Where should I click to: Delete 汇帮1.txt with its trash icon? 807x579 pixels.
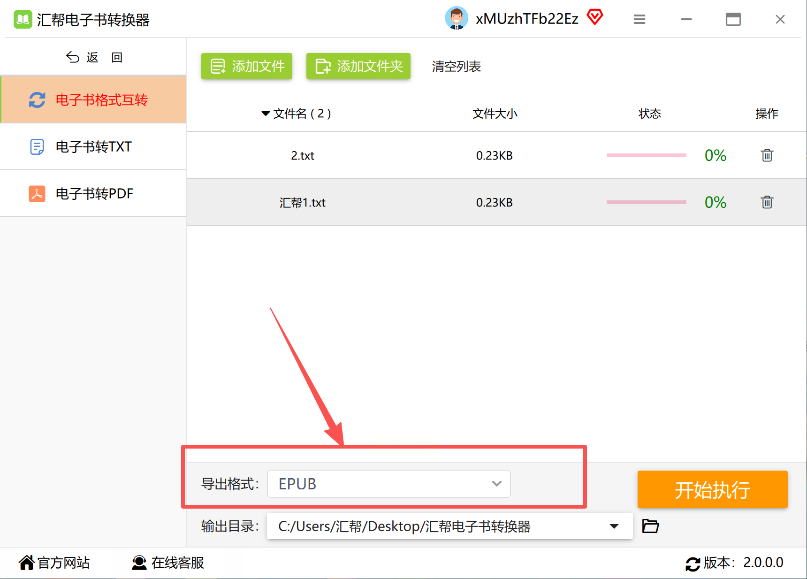[767, 202]
